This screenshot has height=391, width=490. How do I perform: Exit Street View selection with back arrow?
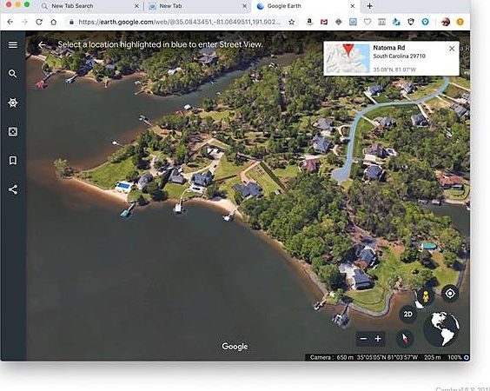click(42, 45)
